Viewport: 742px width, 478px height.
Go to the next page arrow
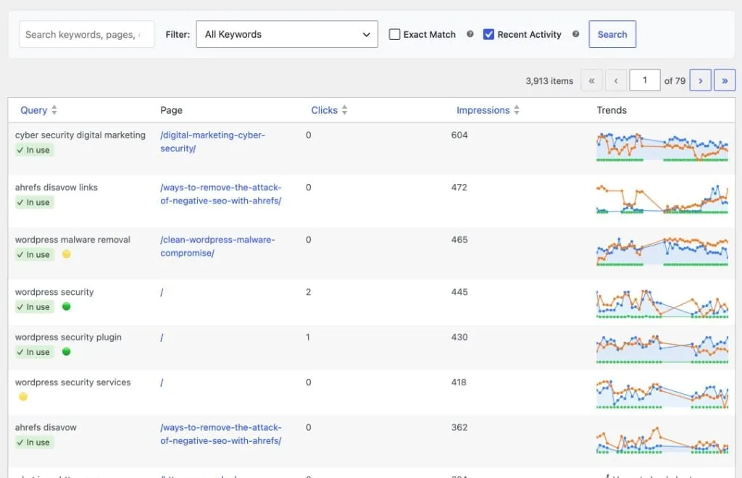tap(701, 80)
